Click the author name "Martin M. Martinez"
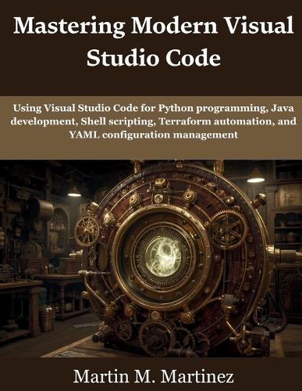302x391 pixels. click(154, 377)
